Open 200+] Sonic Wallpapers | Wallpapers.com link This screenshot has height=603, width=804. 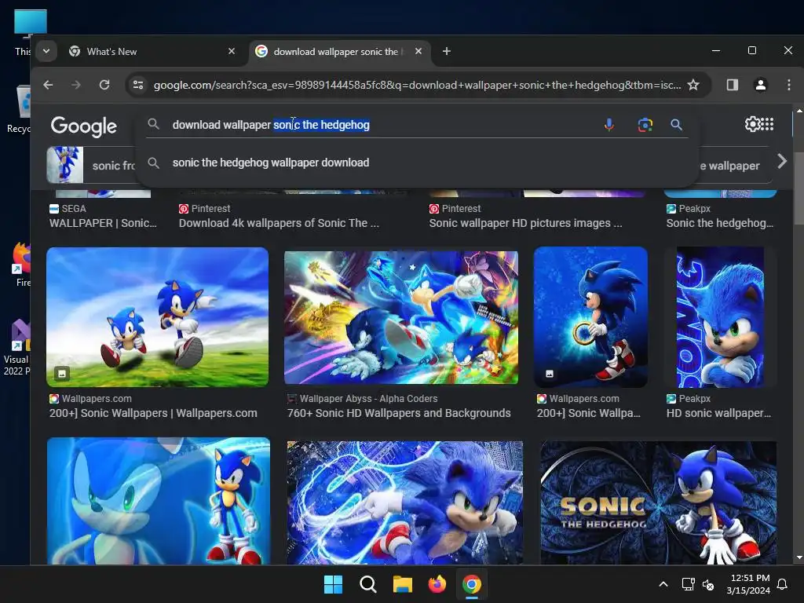pos(153,413)
